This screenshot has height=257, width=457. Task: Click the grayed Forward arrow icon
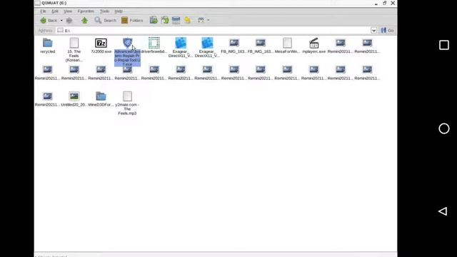pyautogui.click(x=69, y=21)
